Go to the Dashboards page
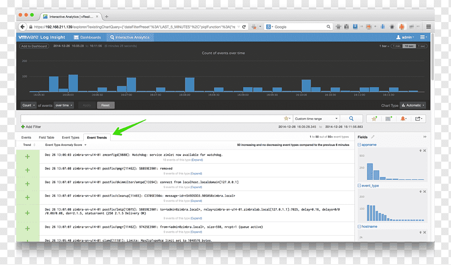Screen dimensions: 451x265 tap(87, 37)
